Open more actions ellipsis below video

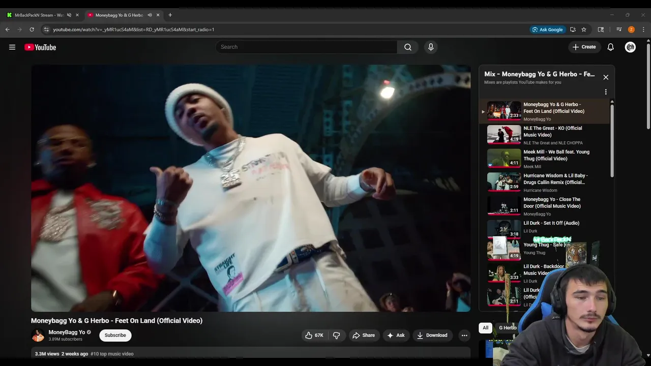464,335
